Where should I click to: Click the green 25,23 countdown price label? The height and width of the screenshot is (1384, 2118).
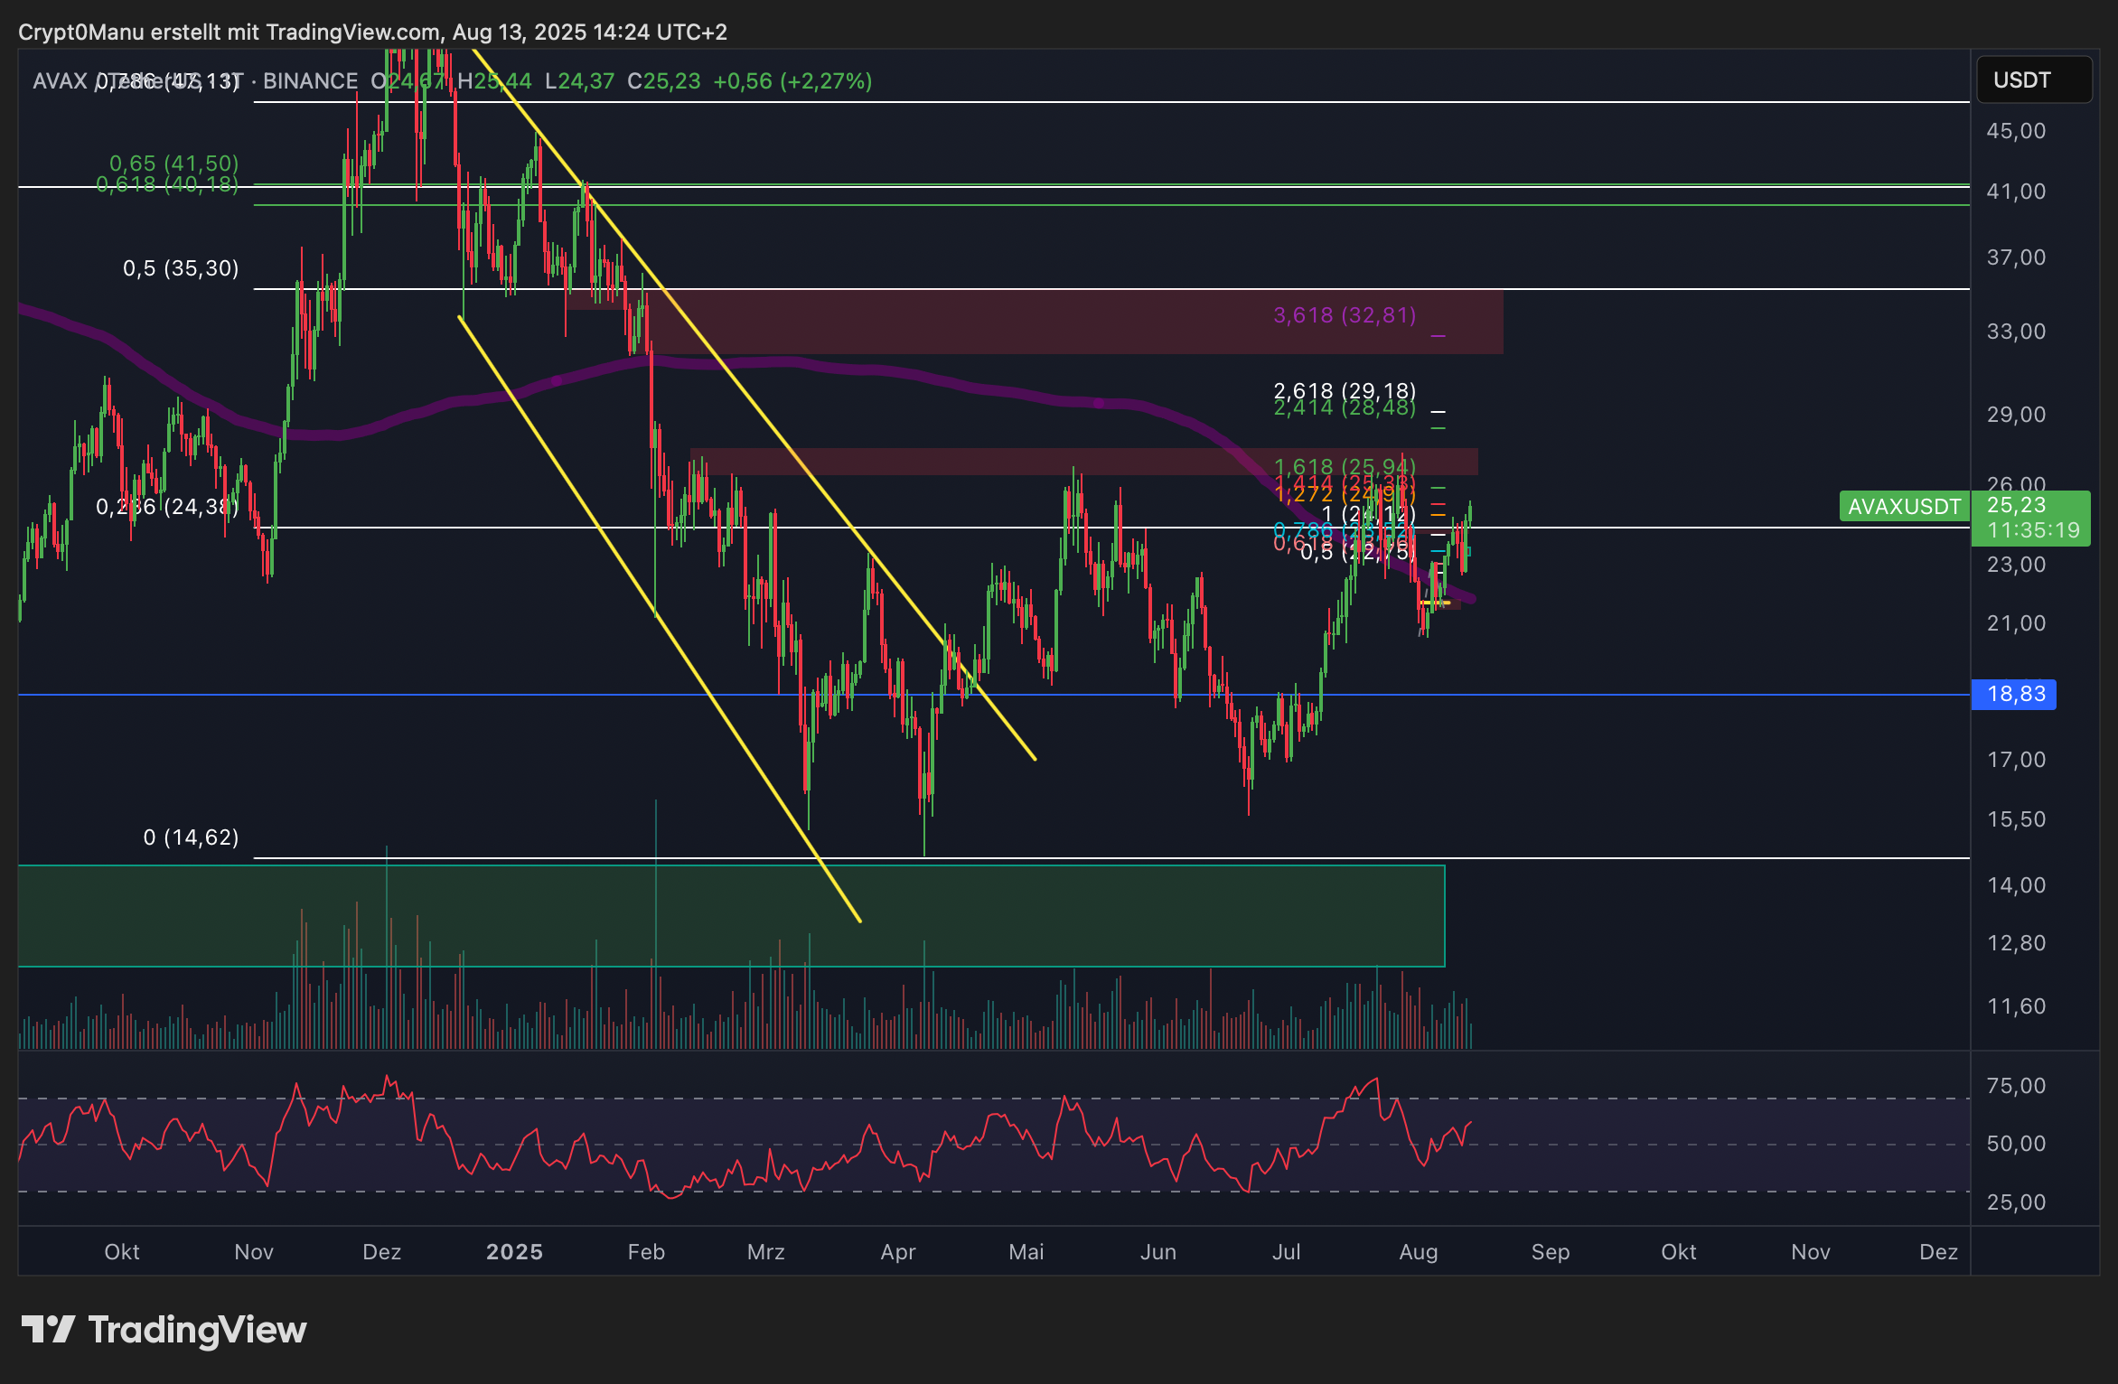click(x=2032, y=518)
